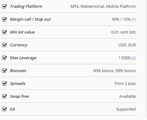Click the Trading Platform label
The height and width of the screenshot is (120, 147).
point(26,7)
